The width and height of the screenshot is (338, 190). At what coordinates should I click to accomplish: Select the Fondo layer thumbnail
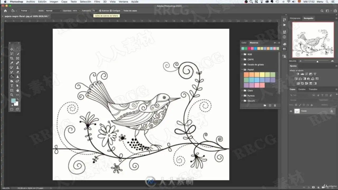297,111
